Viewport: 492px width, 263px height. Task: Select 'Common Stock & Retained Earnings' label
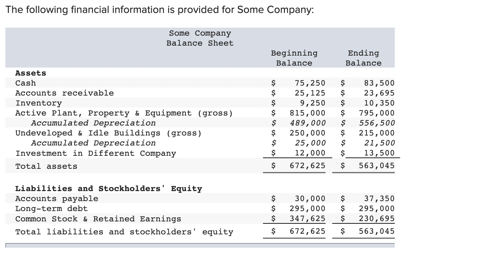98,219
